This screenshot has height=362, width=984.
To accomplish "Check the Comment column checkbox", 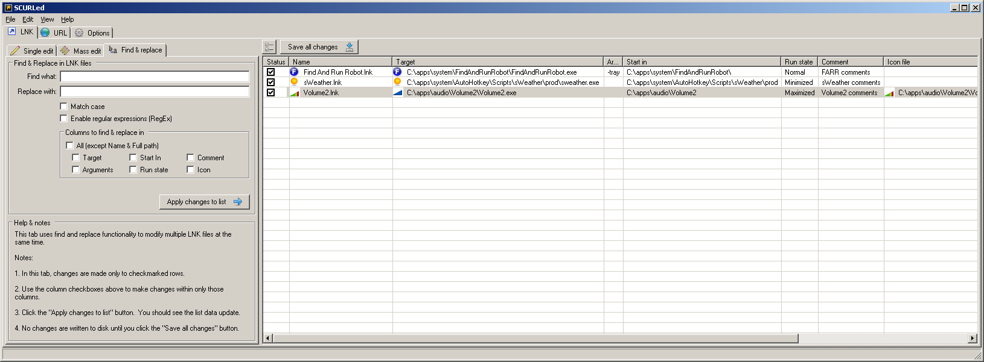I will [x=190, y=157].
